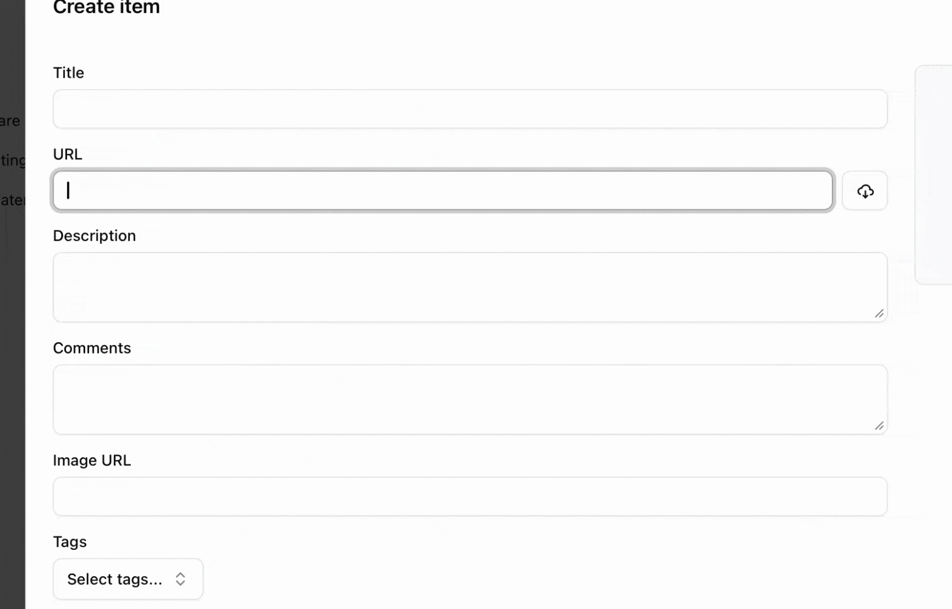Click the "Title" field label
The height and width of the screenshot is (609, 952).
pyautogui.click(x=68, y=73)
